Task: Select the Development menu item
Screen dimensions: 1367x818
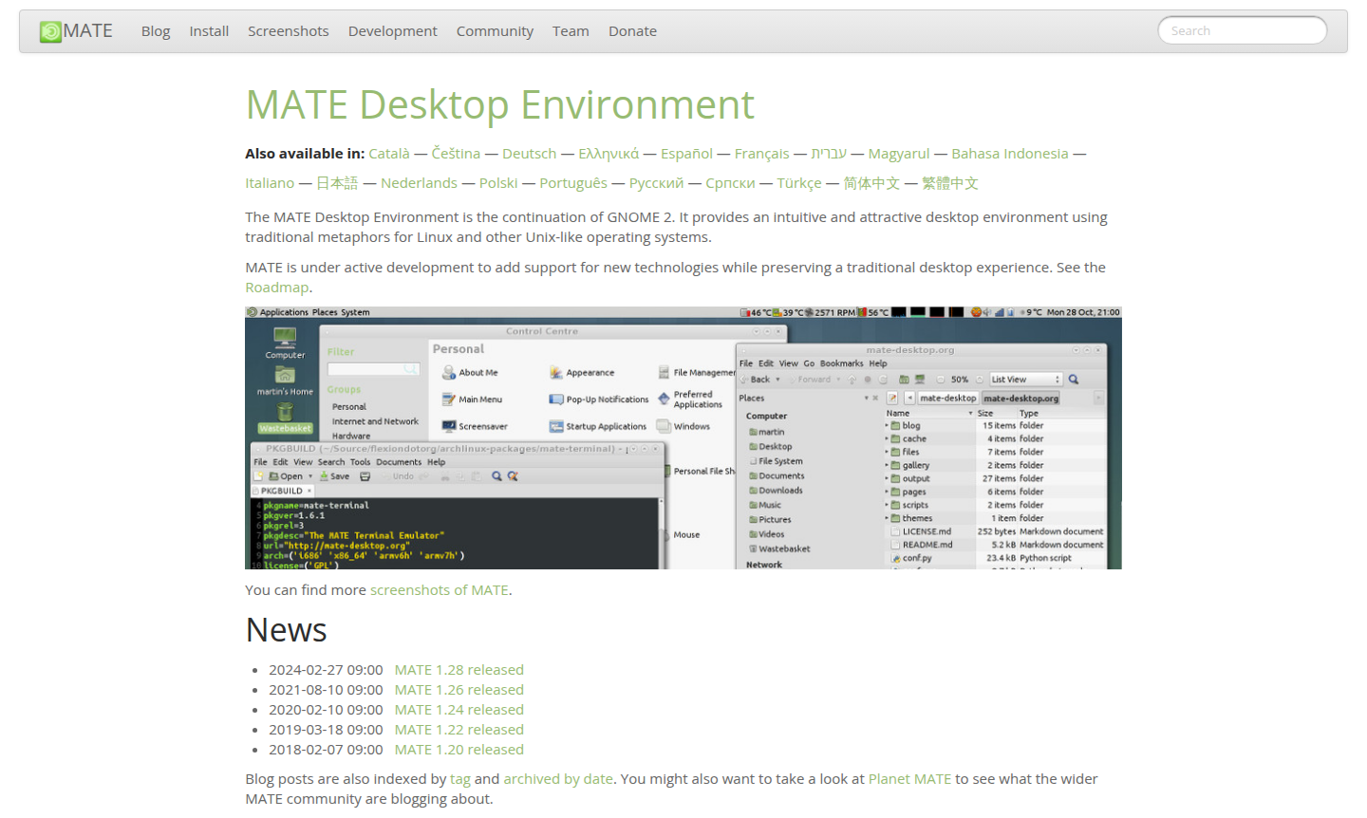Action: tap(392, 31)
